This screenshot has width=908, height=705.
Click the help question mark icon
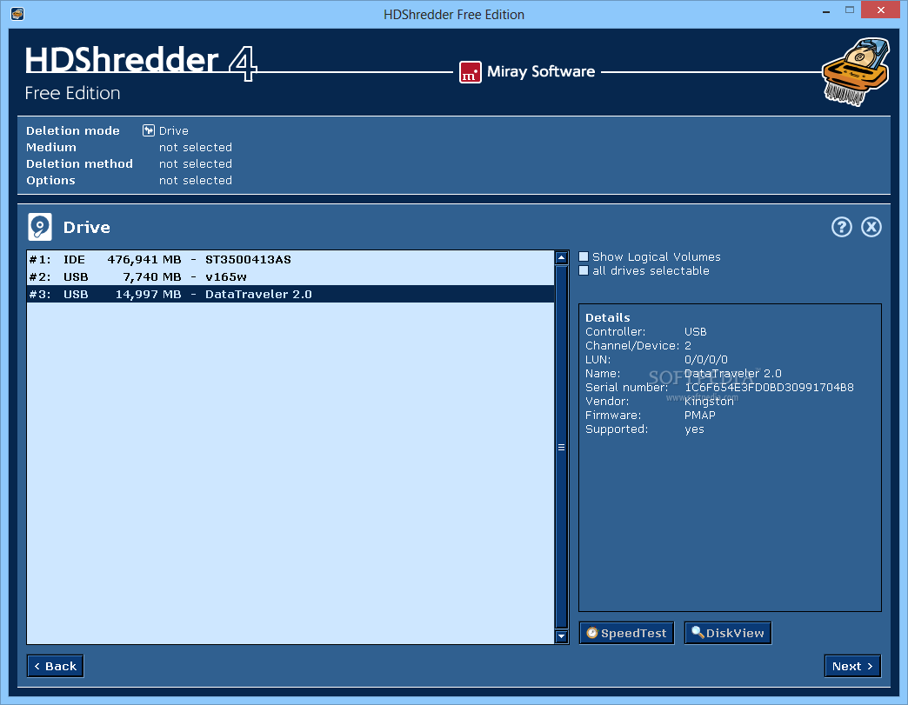(841, 227)
